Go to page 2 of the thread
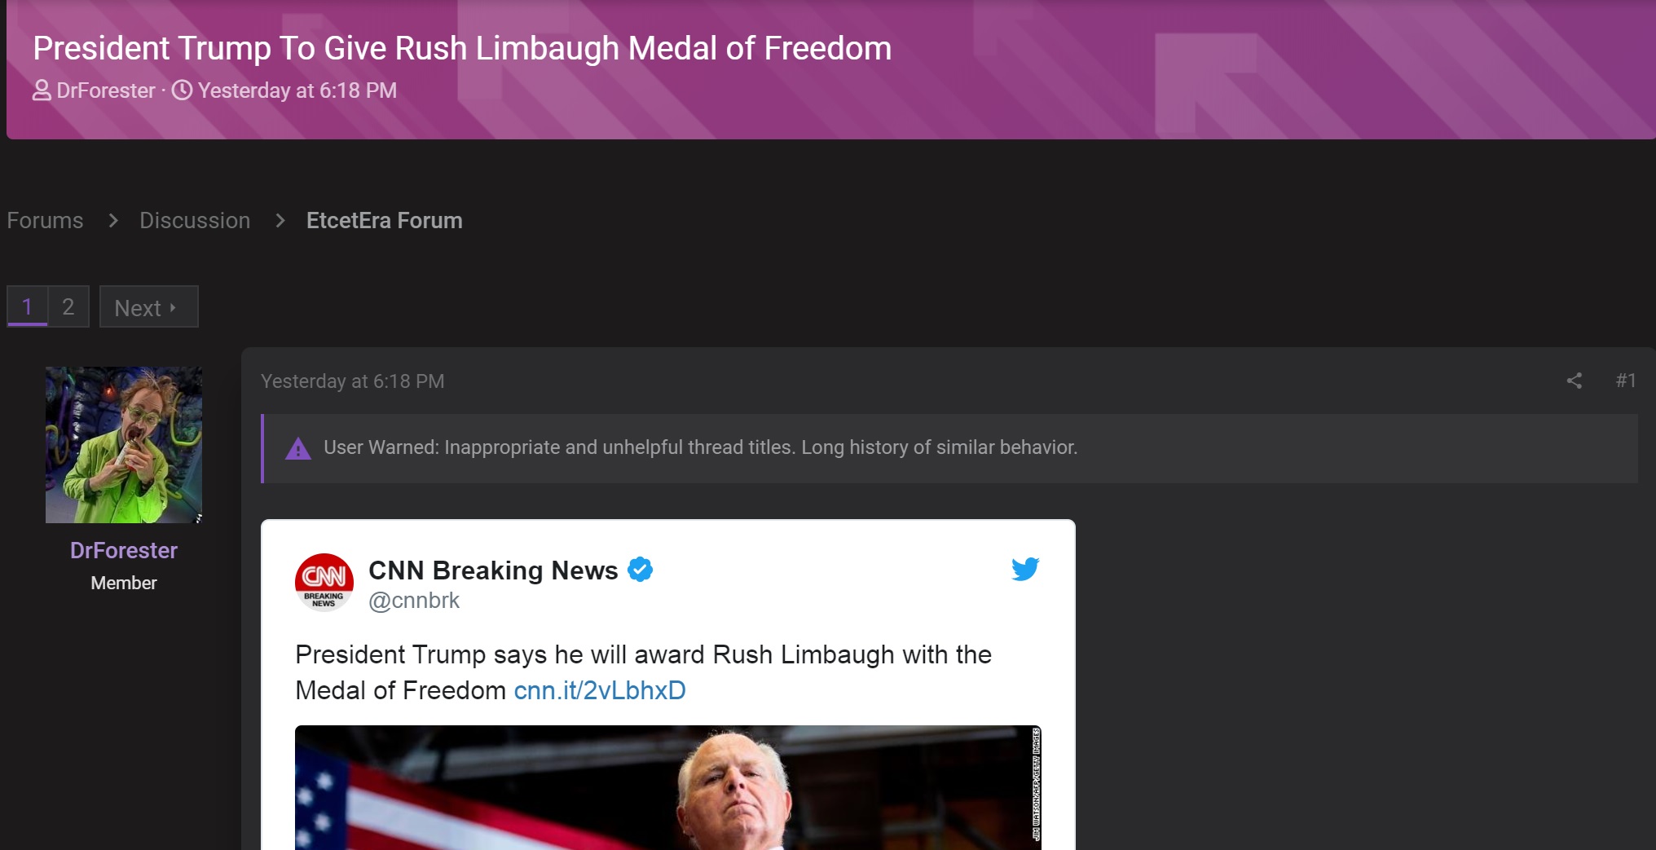Image resolution: width=1656 pixels, height=850 pixels. [x=68, y=306]
